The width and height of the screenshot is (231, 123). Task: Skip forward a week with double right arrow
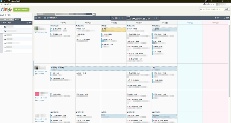pos(157,18)
